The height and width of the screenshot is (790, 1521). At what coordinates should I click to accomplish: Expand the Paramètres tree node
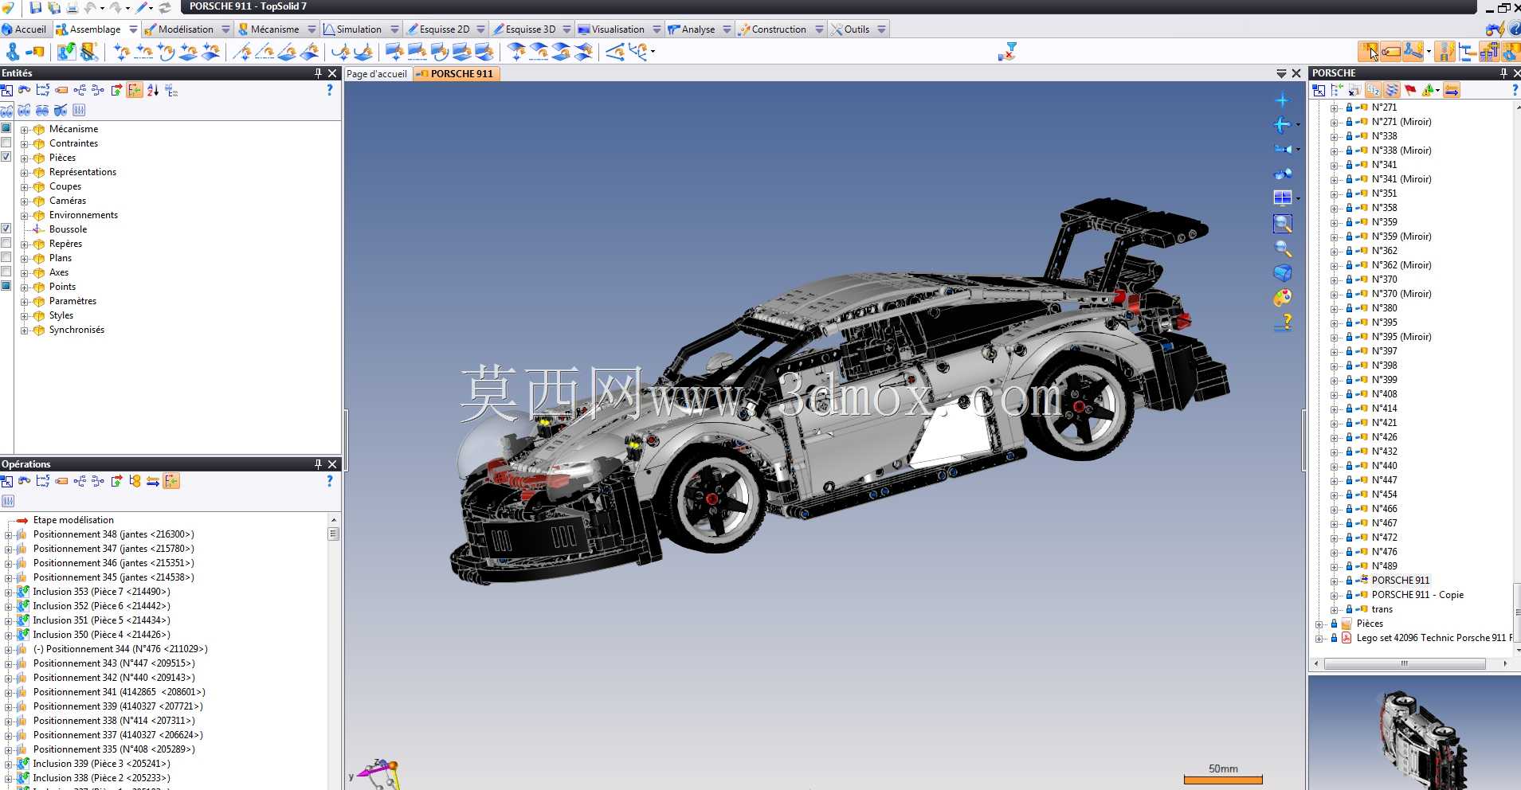tap(24, 302)
